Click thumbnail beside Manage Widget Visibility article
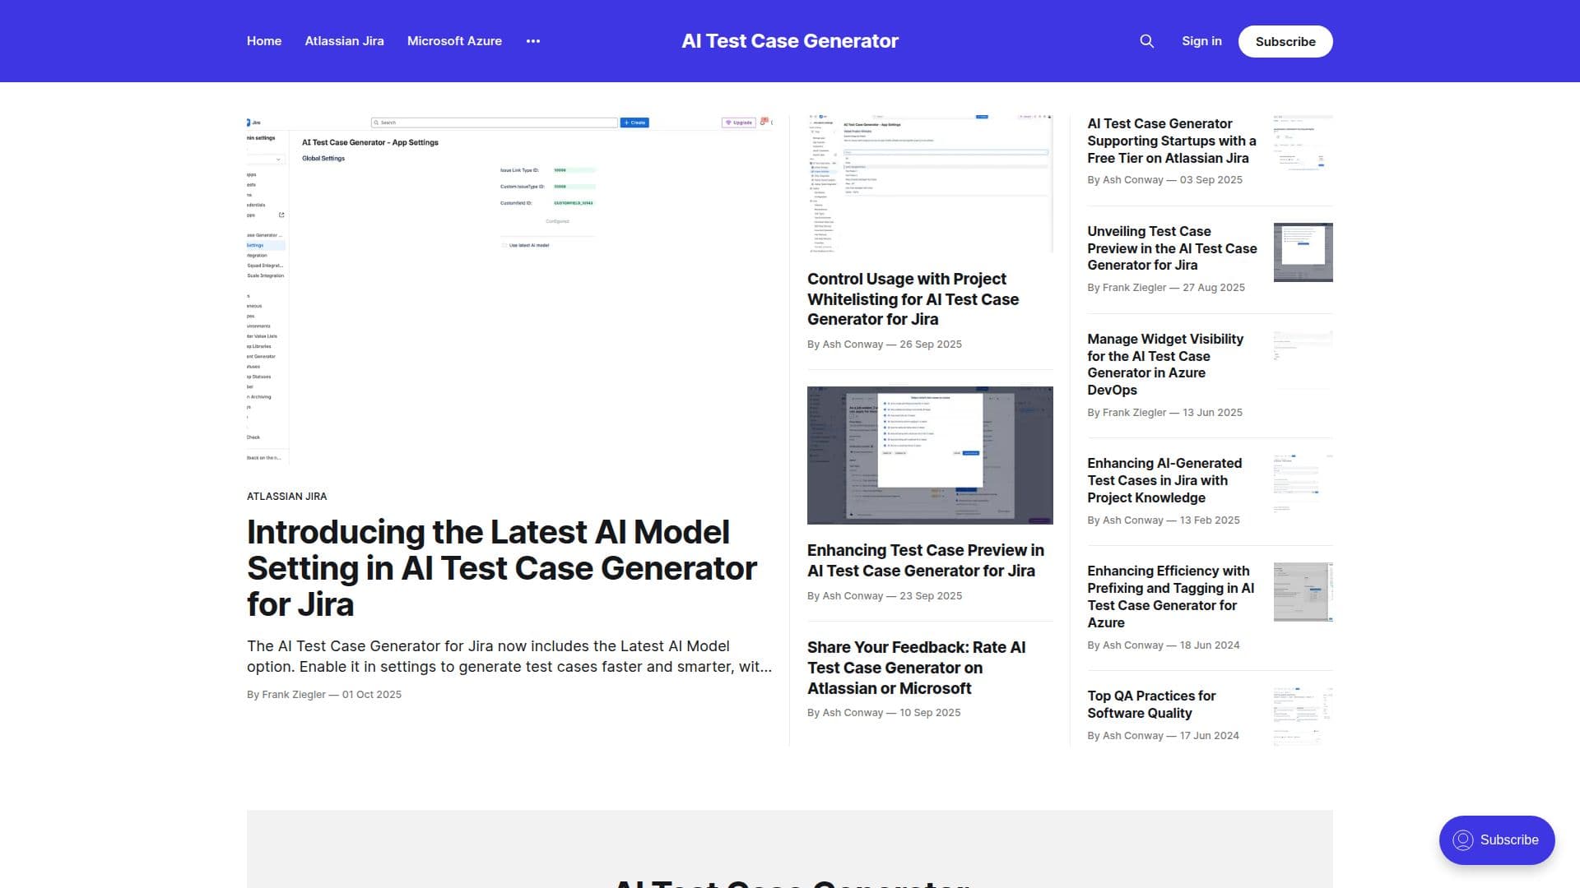 [x=1303, y=360]
